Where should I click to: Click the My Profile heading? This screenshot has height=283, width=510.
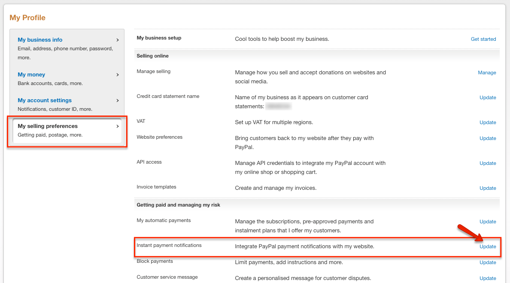(27, 18)
